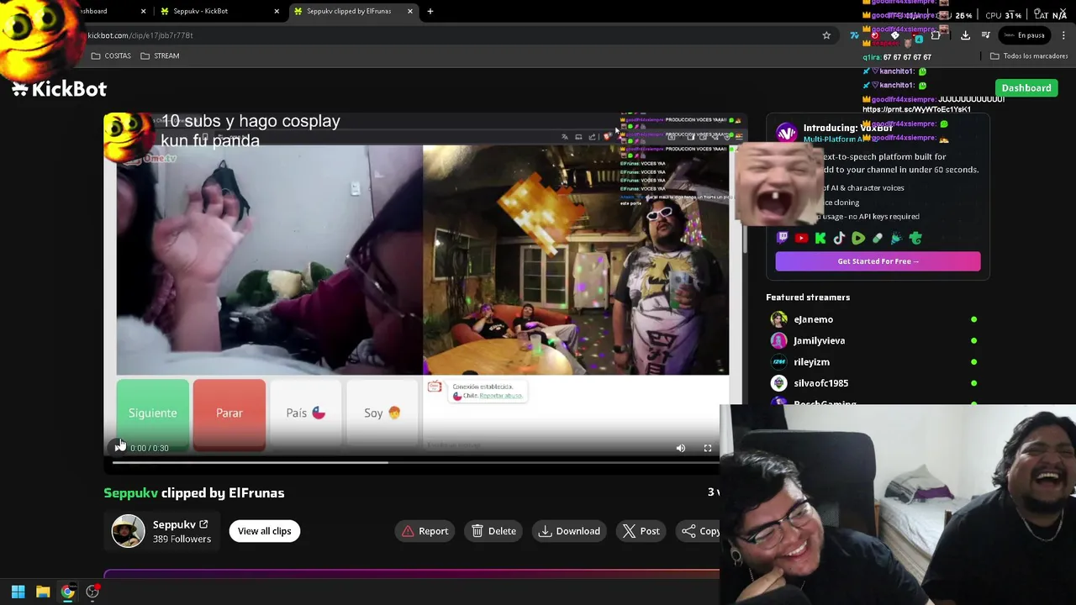Open File Explorer from the taskbar
This screenshot has height=605, width=1076.
tap(43, 592)
